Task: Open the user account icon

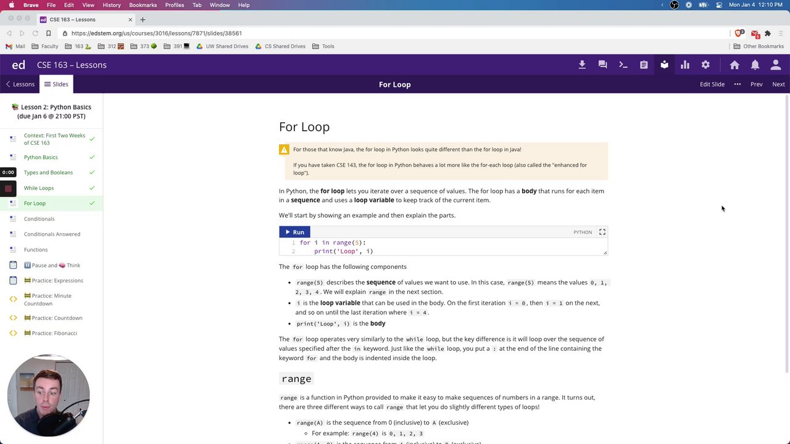Action: pos(776,65)
